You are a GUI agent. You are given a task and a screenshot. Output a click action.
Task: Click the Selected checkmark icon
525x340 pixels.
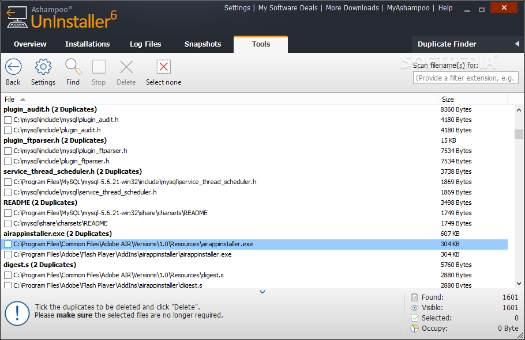coord(414,318)
